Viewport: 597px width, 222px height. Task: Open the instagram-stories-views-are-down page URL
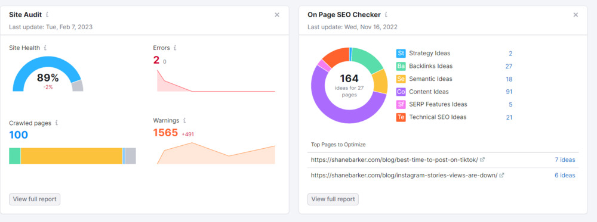click(404, 176)
